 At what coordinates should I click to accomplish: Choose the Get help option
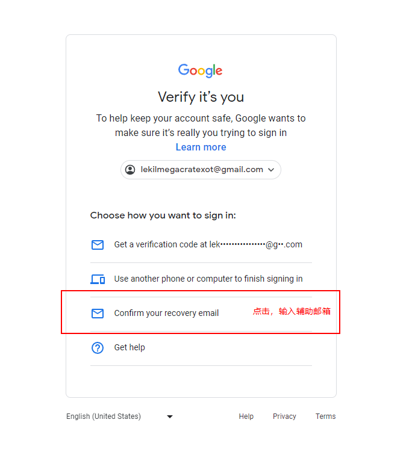(129, 348)
